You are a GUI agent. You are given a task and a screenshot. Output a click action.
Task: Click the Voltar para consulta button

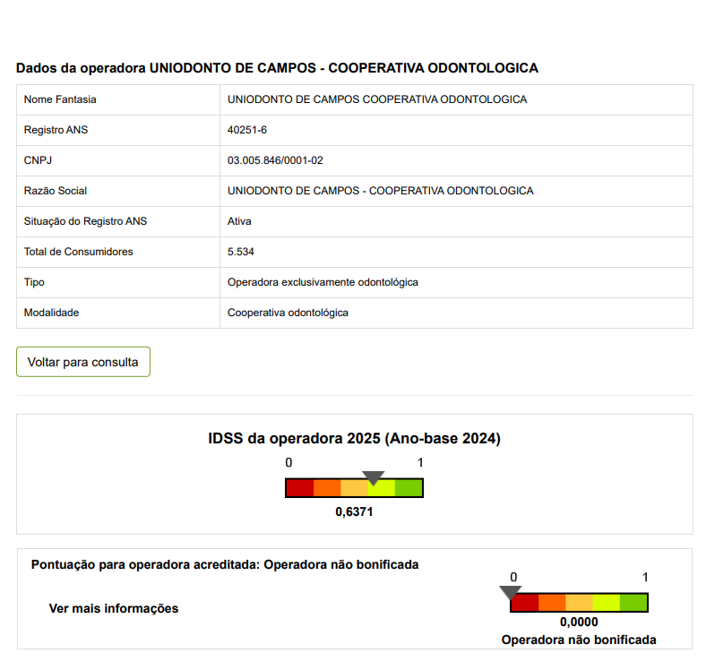tap(83, 362)
